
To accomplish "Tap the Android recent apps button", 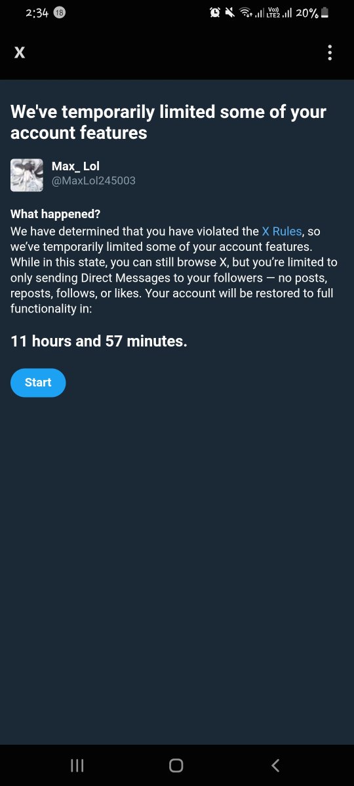I will click(77, 765).
